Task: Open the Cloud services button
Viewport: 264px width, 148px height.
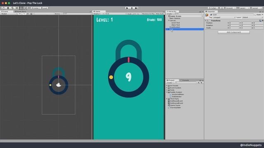Action: pyautogui.click(x=222, y=8)
